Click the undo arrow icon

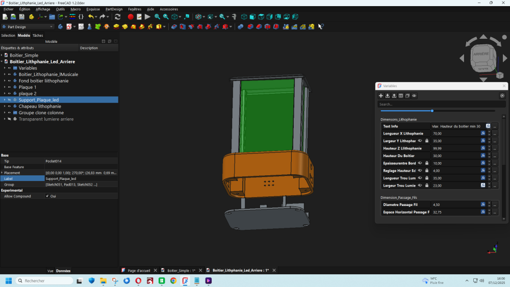[x=90, y=17]
